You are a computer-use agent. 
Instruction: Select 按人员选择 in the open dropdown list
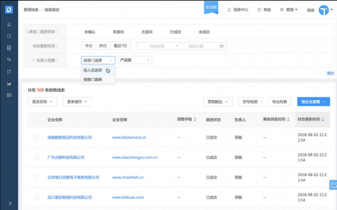98,70
